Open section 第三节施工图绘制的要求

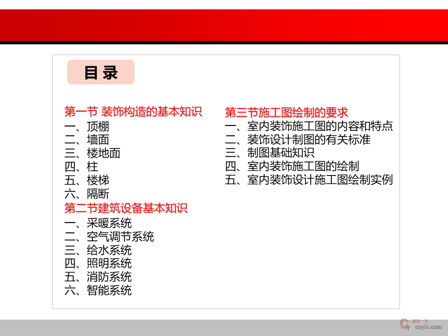tap(287, 112)
